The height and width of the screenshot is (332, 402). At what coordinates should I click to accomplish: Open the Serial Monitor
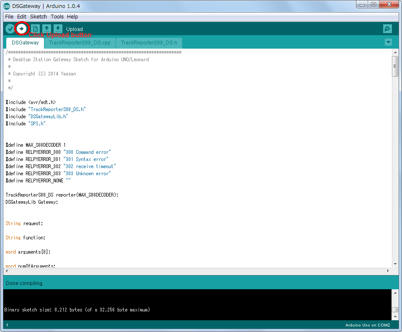[387, 29]
